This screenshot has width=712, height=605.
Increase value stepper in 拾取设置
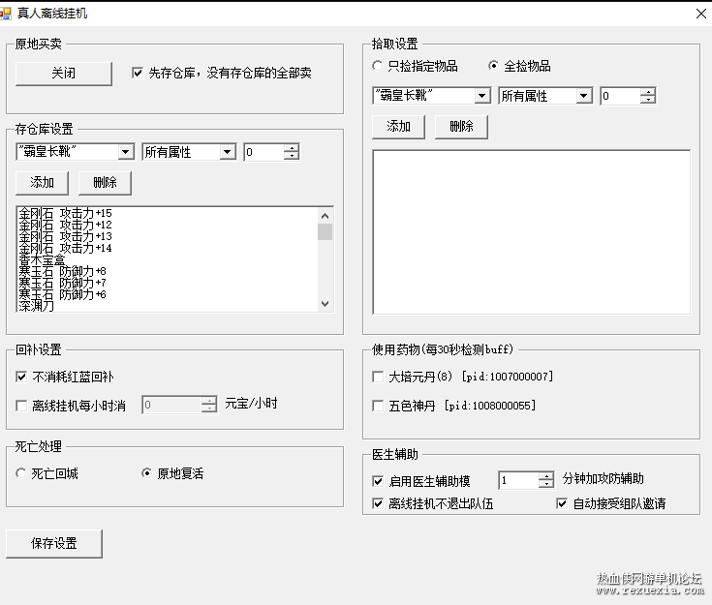647,92
